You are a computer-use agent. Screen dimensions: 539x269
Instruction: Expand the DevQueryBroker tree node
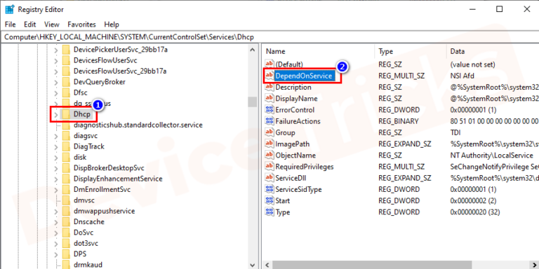[x=56, y=82]
